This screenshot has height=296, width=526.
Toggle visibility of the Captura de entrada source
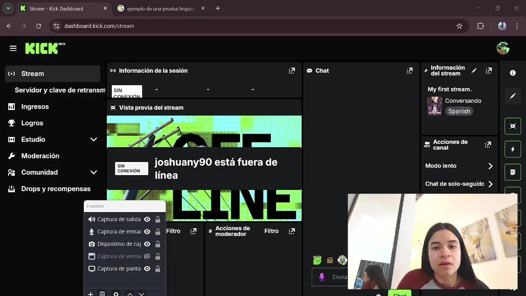click(x=147, y=231)
